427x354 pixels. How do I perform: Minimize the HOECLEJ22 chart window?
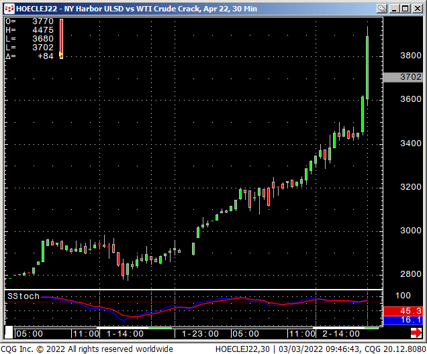(394, 9)
